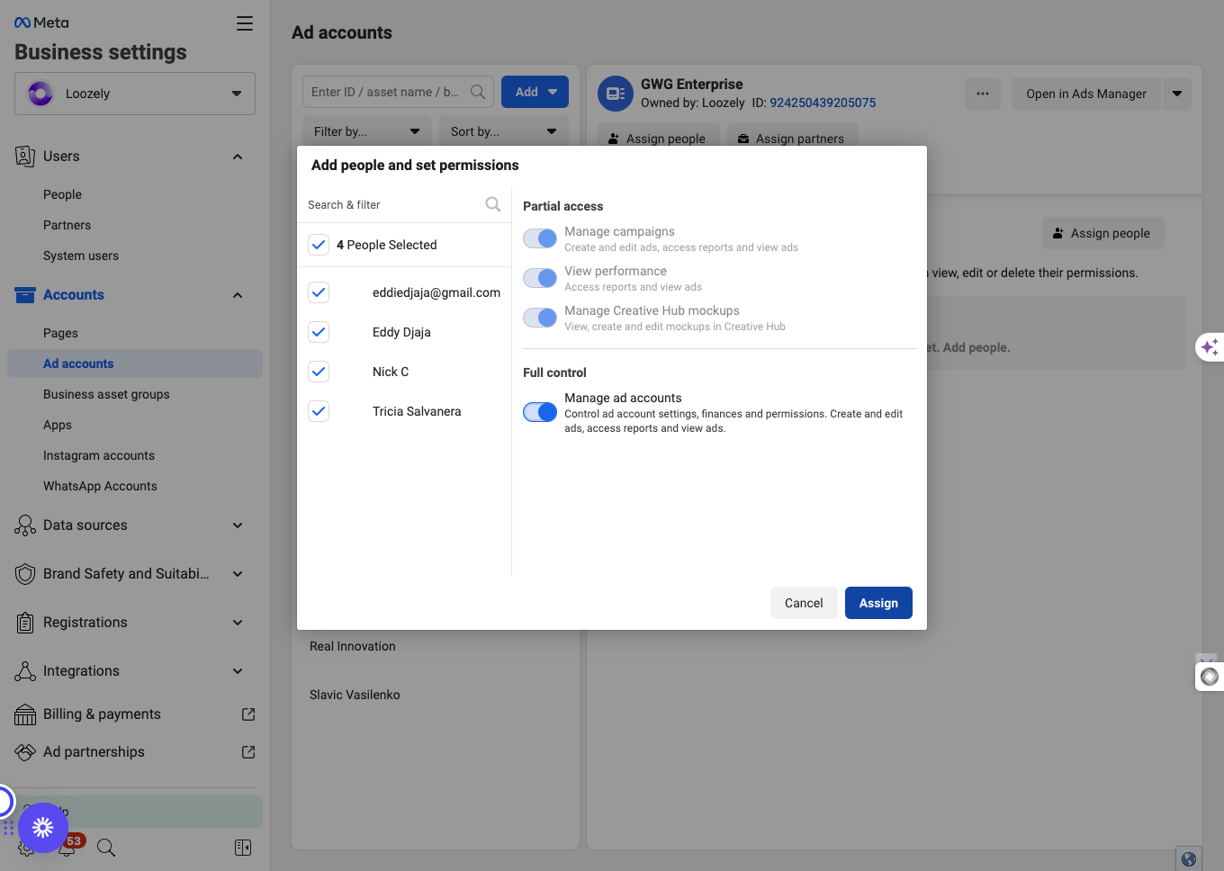Viewport: 1224px width, 871px height.
Task: Collapse the Users section chevron
Action: point(238,157)
